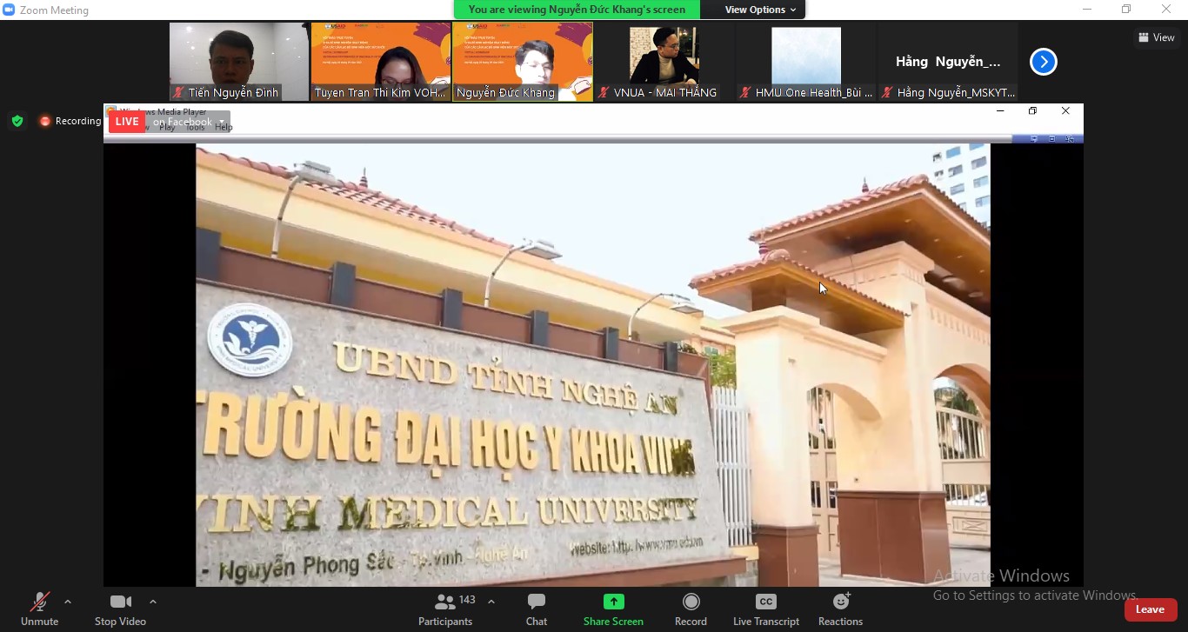This screenshot has height=632, width=1188.
Task: Select Nguyễn Đức Khang's video thumbnail
Action: tap(523, 62)
